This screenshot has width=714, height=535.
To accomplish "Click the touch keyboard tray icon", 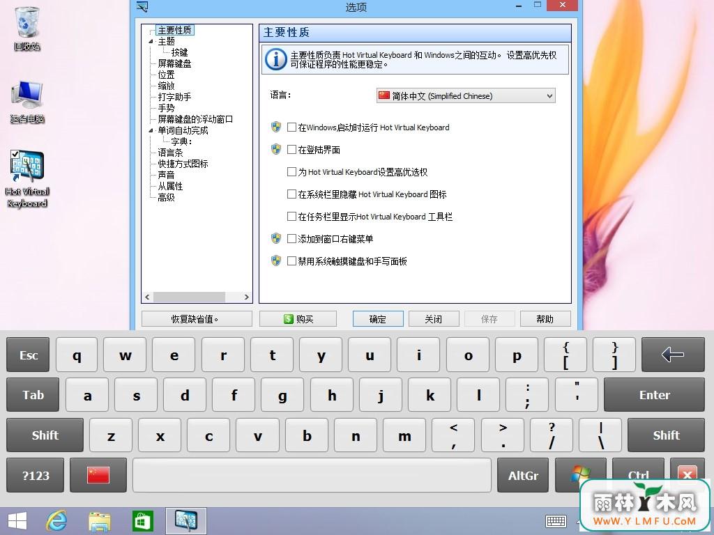I will click(x=556, y=521).
